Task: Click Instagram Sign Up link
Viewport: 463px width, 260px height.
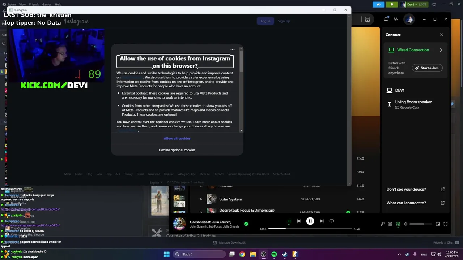Action: coord(284,21)
